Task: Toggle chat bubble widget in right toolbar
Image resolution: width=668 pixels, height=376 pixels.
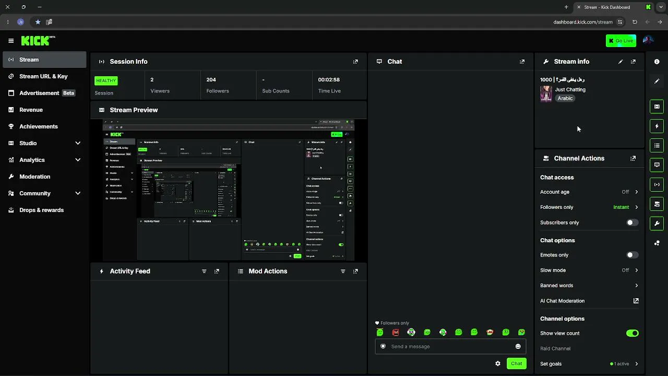Action: pyautogui.click(x=657, y=165)
